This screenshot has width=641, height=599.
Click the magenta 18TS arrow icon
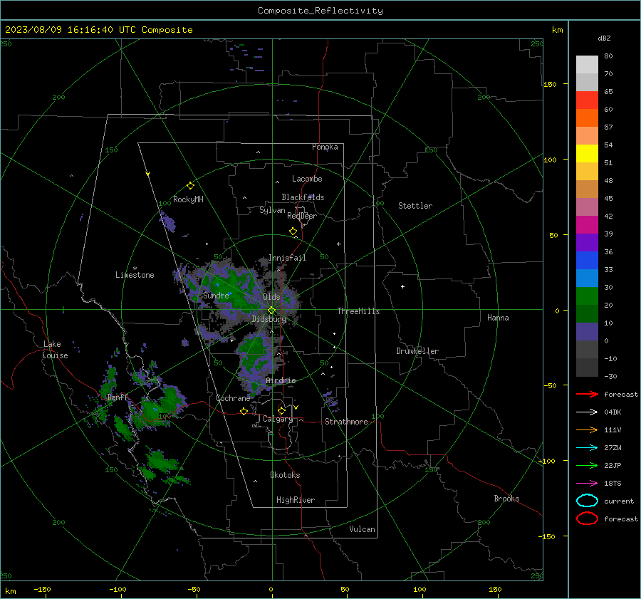[587, 484]
